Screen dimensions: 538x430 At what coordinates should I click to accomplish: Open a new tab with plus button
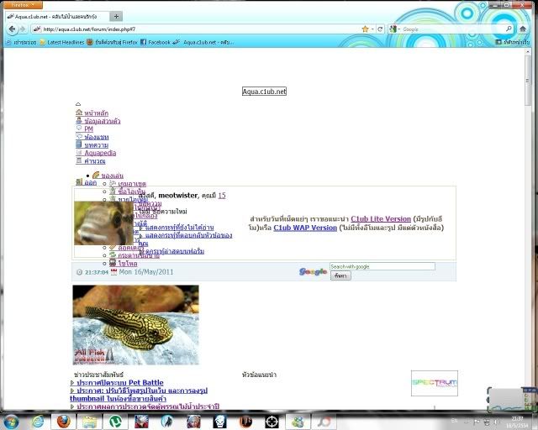[x=115, y=16]
